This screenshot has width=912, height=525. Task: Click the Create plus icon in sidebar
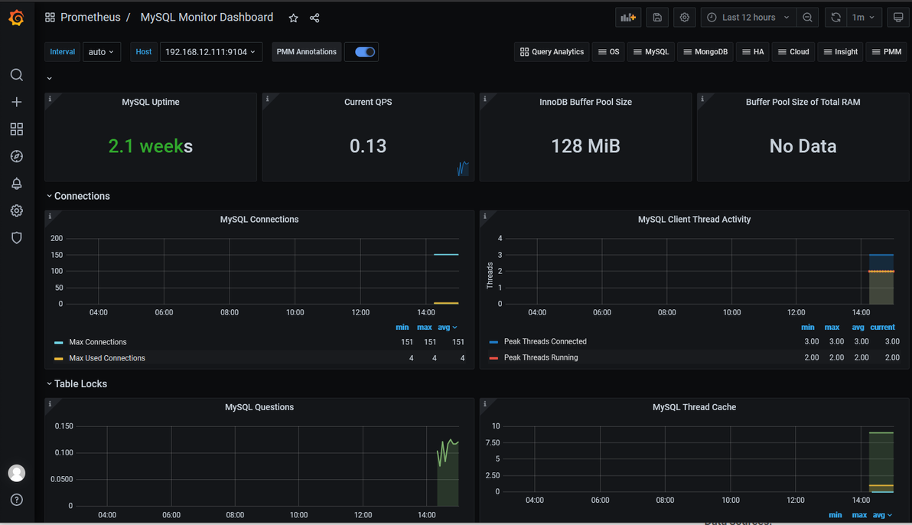point(16,102)
